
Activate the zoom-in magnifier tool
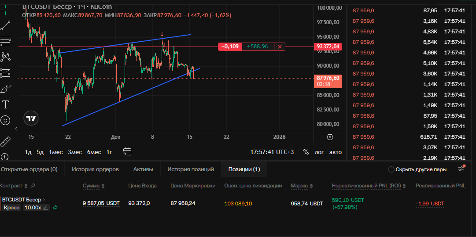pyautogui.click(x=5, y=157)
